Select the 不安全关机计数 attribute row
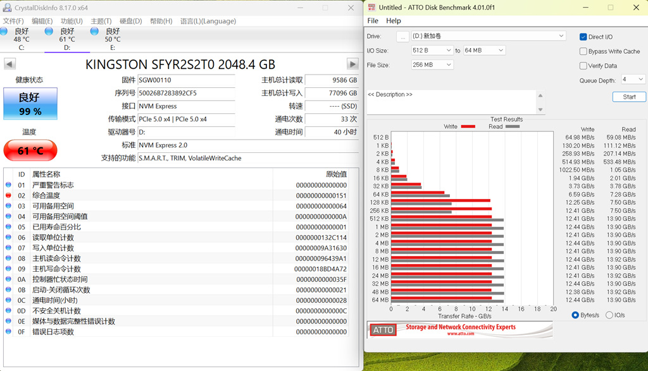This screenshot has height=371, width=648. [177, 311]
